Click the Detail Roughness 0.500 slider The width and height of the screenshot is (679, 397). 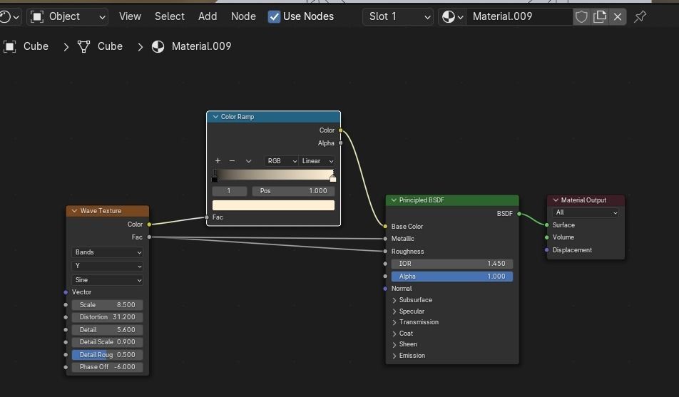[107, 354]
